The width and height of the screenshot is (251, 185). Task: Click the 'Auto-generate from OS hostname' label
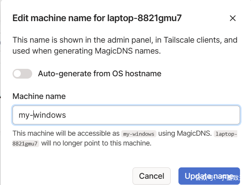click(x=100, y=74)
